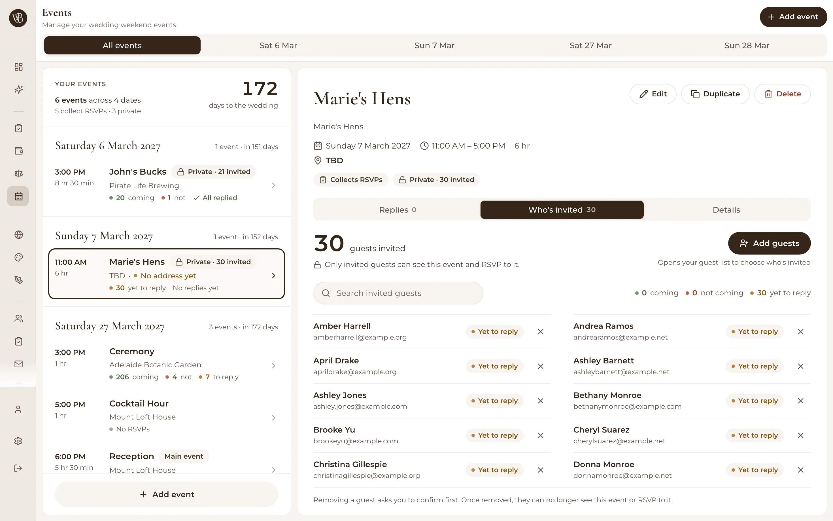Open Ceremony event row chevron

(273, 366)
